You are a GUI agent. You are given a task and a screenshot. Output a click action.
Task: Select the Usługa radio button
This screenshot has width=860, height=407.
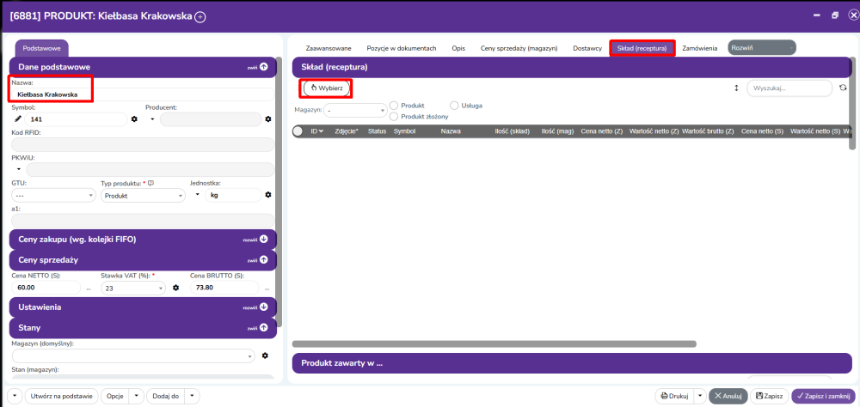455,106
